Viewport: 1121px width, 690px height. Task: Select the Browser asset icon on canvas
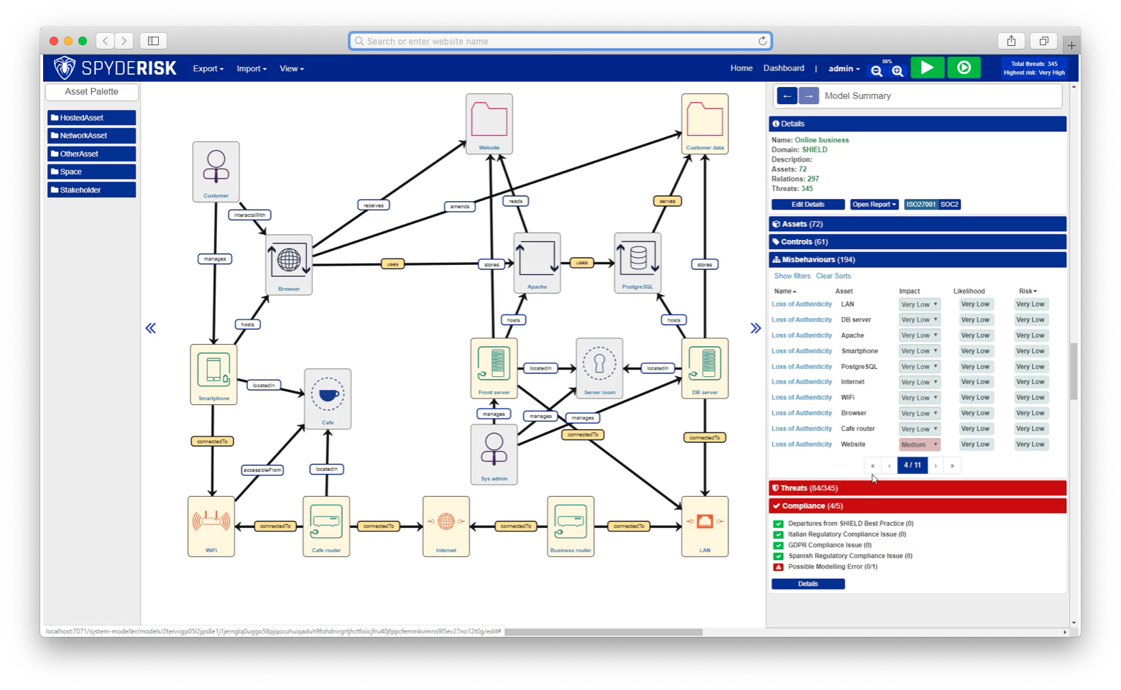289,260
